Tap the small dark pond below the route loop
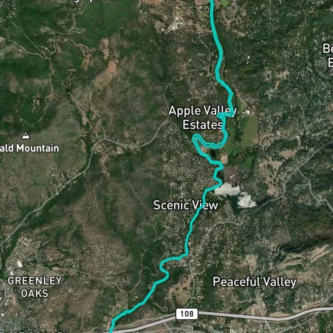Image resolution: width=333 pixels, height=333 pixels. point(213,154)
